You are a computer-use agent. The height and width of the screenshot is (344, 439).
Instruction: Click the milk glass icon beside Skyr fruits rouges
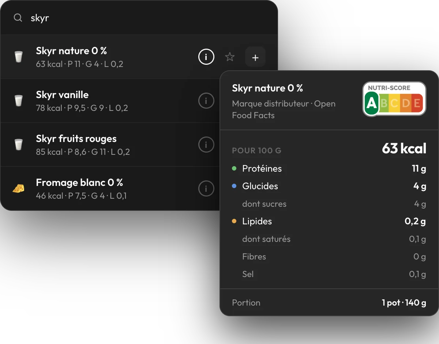(x=18, y=145)
